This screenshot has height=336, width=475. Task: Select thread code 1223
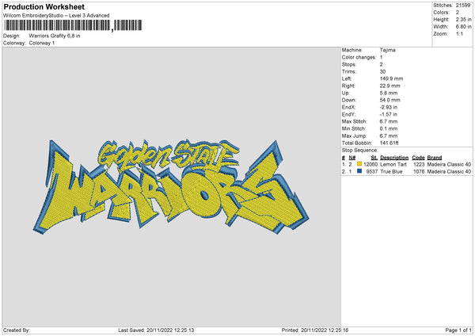419,164
